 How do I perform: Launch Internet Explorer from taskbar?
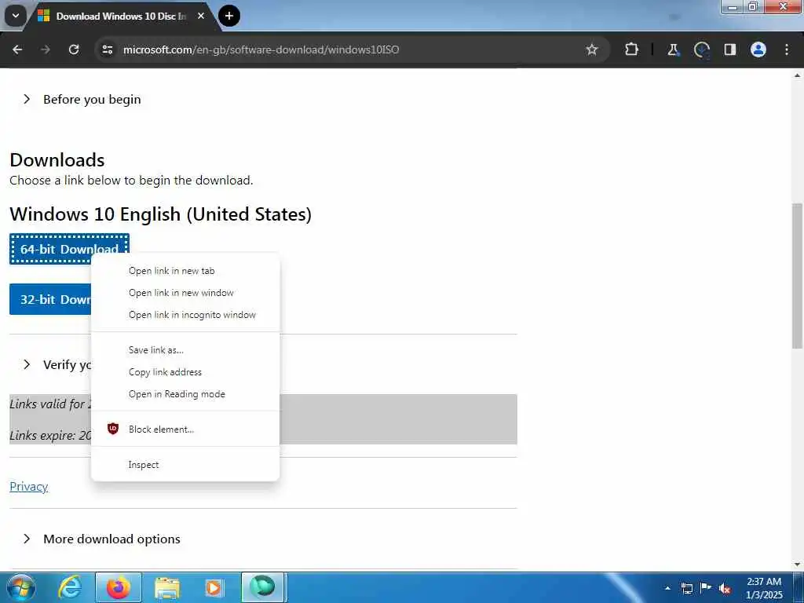pos(70,587)
